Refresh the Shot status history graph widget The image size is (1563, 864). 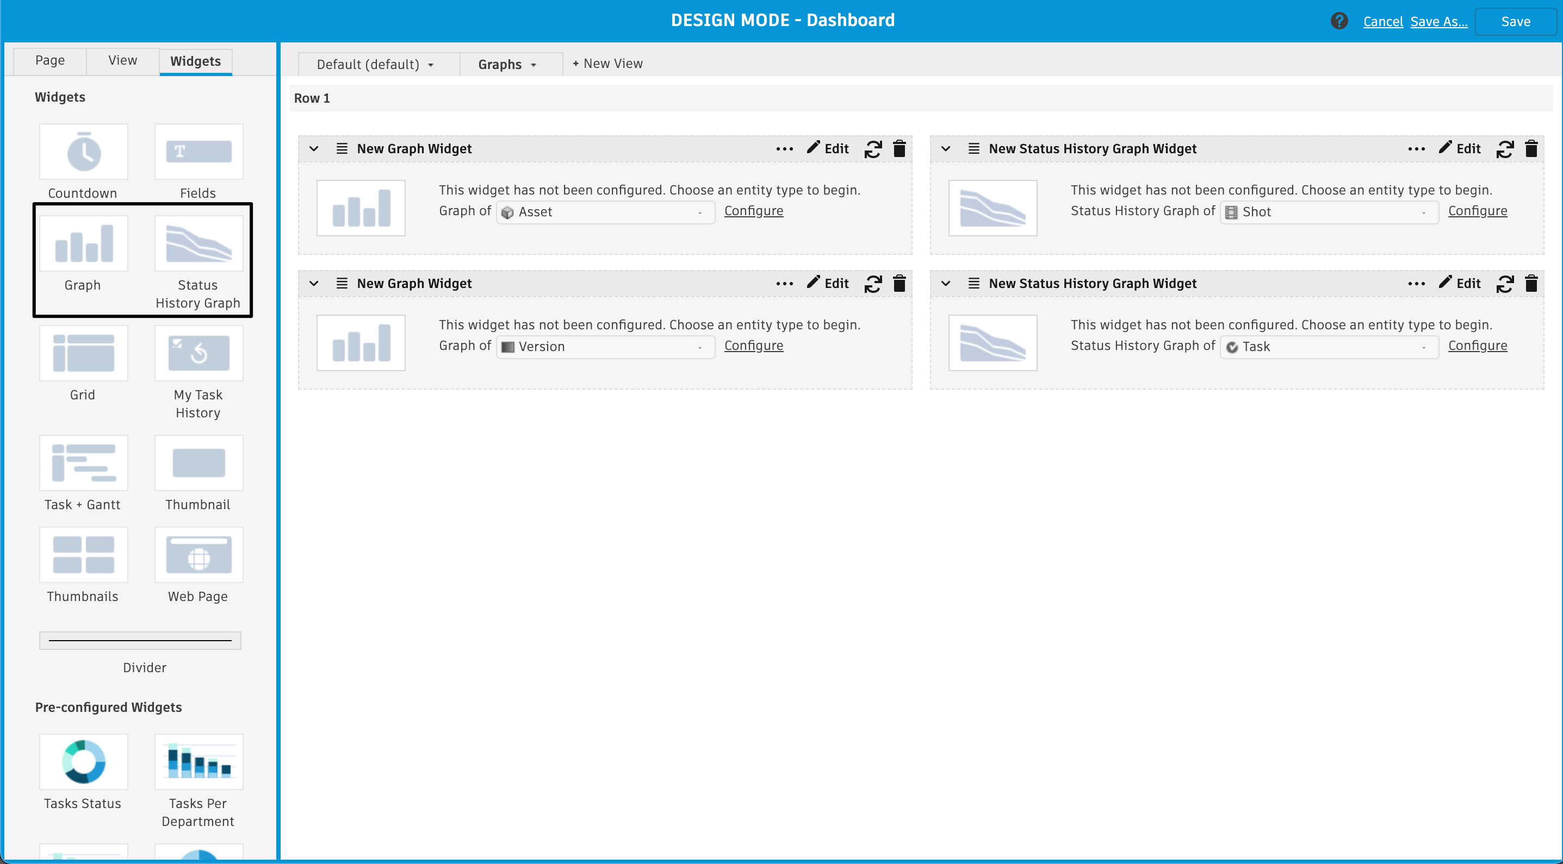point(1504,148)
